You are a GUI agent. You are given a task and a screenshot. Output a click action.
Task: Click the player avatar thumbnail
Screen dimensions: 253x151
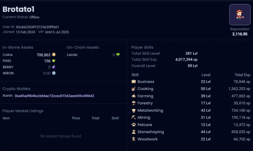pyautogui.click(x=240, y=15)
